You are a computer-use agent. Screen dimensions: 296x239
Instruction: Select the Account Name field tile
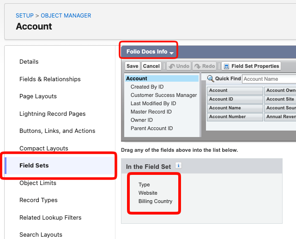click(x=235, y=108)
